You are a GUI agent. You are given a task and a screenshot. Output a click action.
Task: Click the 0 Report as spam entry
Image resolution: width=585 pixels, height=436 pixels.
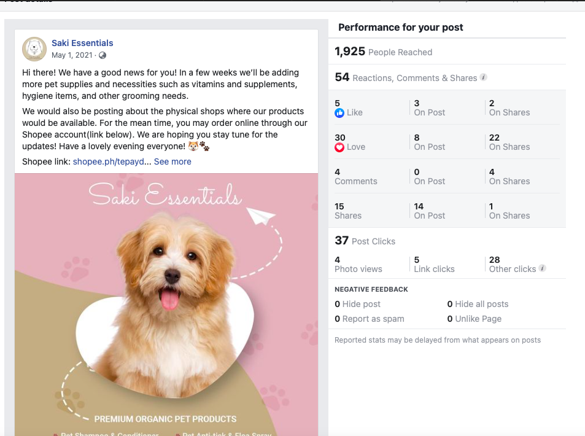[370, 319]
